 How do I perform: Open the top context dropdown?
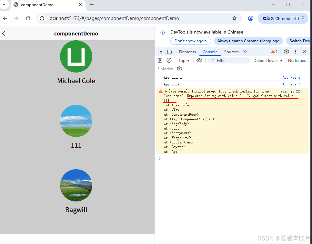click(x=184, y=61)
